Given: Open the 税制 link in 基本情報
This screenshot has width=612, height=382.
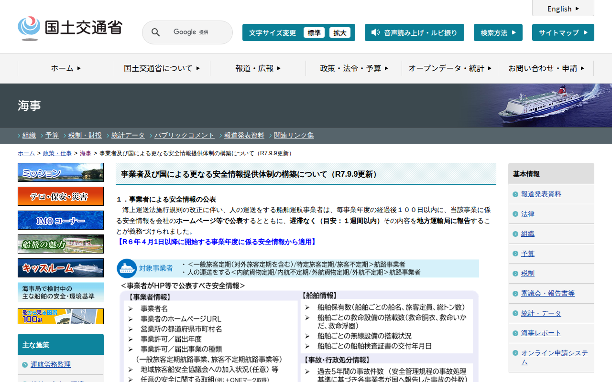Looking at the screenshot, I should pyautogui.click(x=528, y=274).
